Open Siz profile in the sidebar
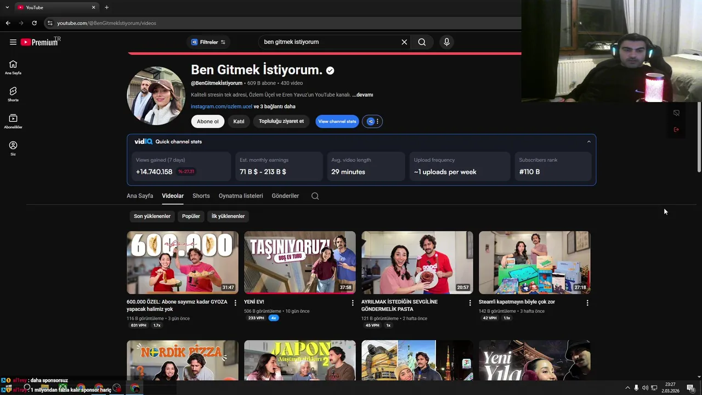Image resolution: width=702 pixels, height=395 pixels. (x=13, y=148)
